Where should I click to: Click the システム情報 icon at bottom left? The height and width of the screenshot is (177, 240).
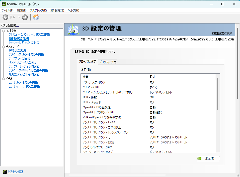(5, 172)
